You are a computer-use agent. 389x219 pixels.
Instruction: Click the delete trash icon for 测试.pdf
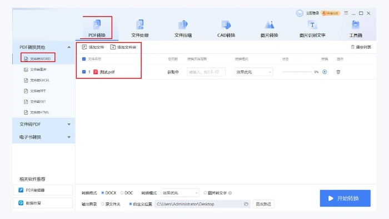(x=338, y=72)
